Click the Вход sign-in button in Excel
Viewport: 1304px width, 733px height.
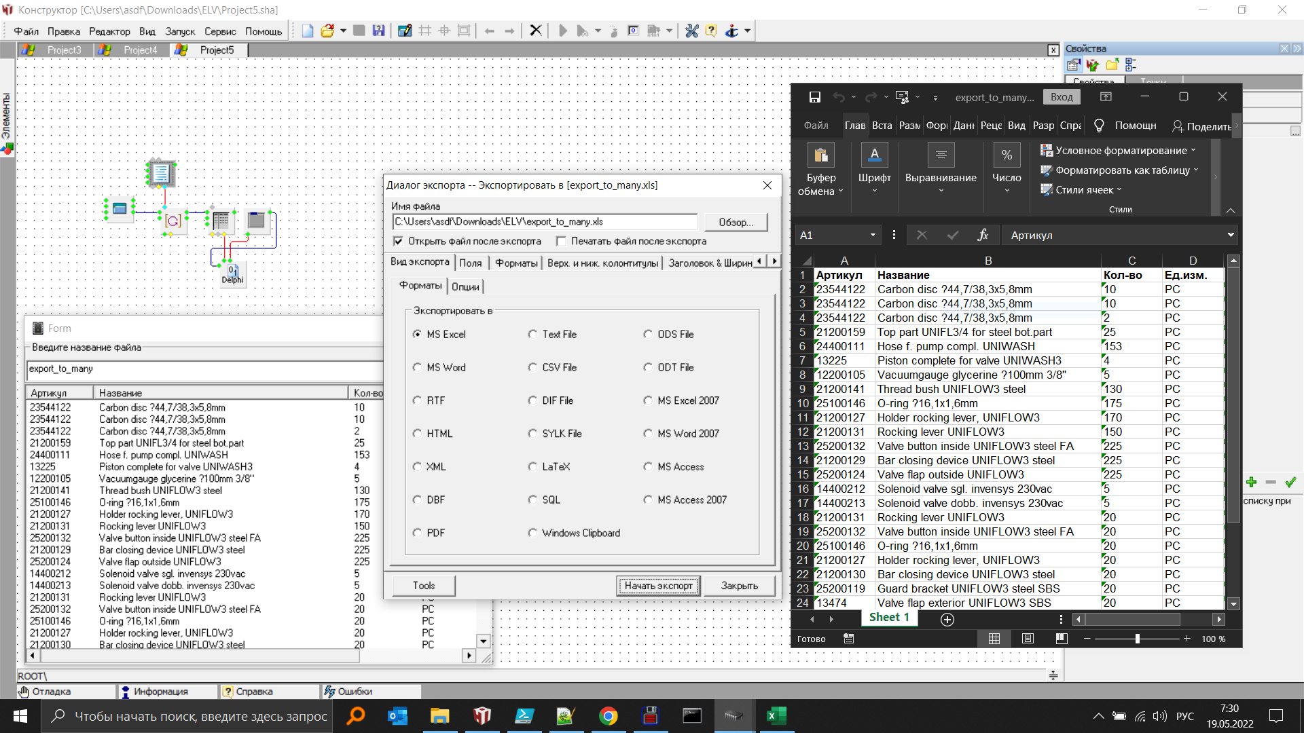(x=1062, y=97)
